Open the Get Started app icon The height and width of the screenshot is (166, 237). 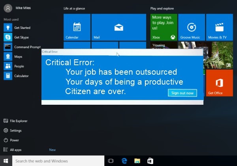[8, 28]
